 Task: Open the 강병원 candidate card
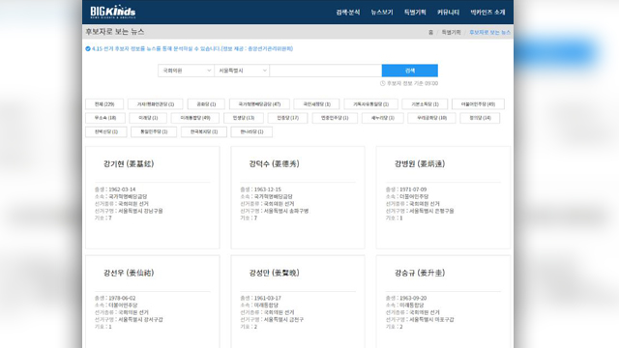(443, 197)
